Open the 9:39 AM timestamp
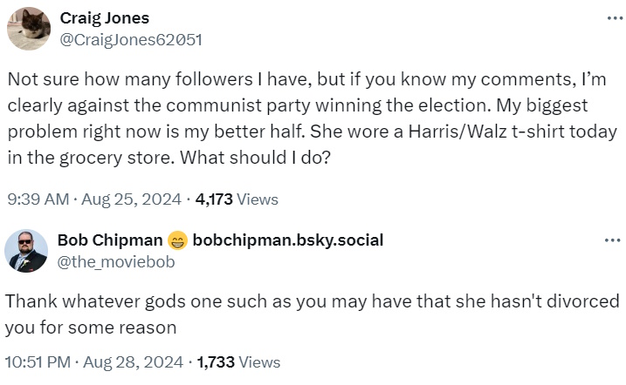Screen dimensions: 626x385 coord(38,199)
